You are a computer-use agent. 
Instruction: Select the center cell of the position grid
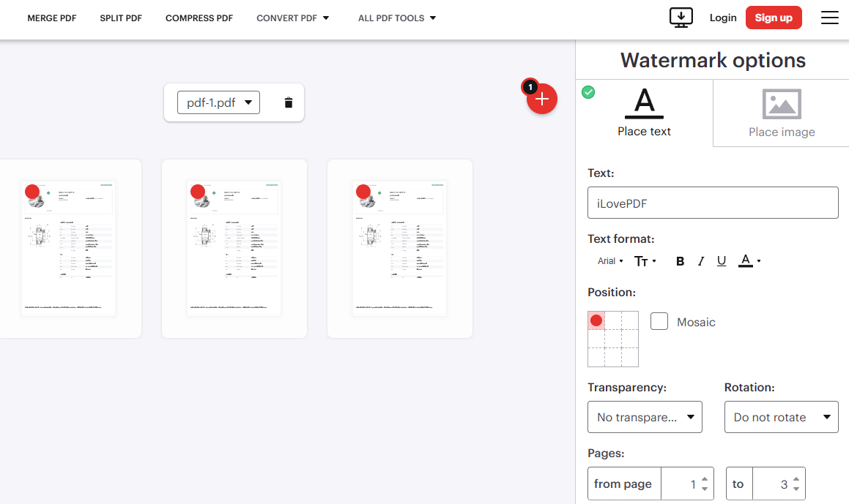[613, 339]
